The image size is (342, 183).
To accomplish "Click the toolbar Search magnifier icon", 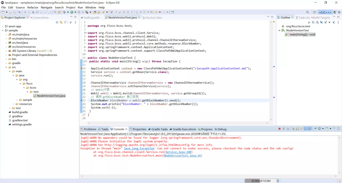I will [308, 12].
